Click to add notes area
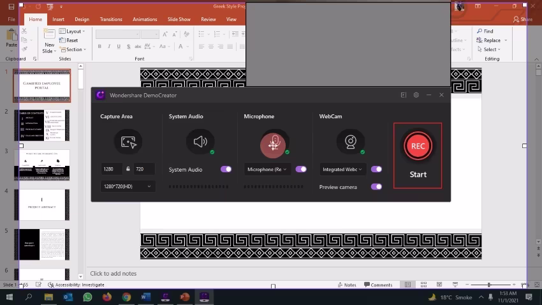Image resolution: width=542 pixels, height=305 pixels. (114, 274)
